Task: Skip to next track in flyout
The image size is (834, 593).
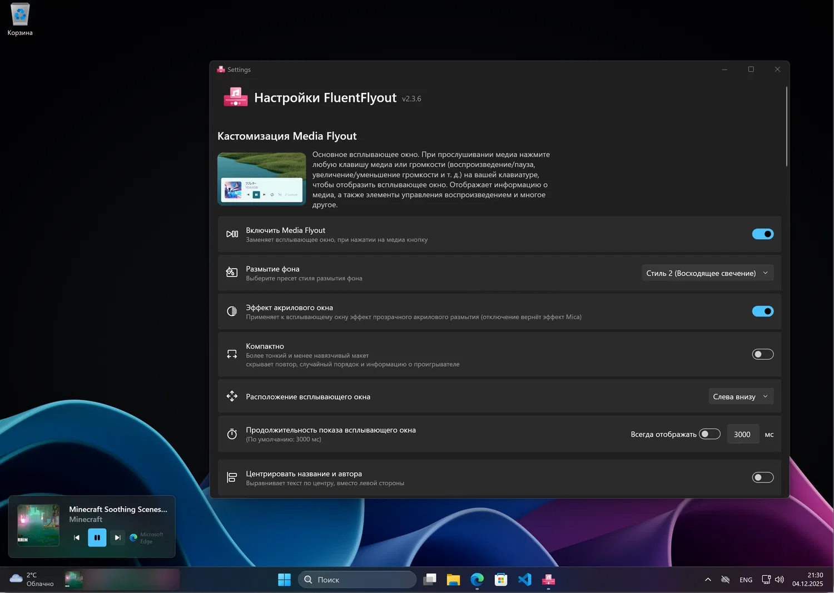Action: pos(117,537)
